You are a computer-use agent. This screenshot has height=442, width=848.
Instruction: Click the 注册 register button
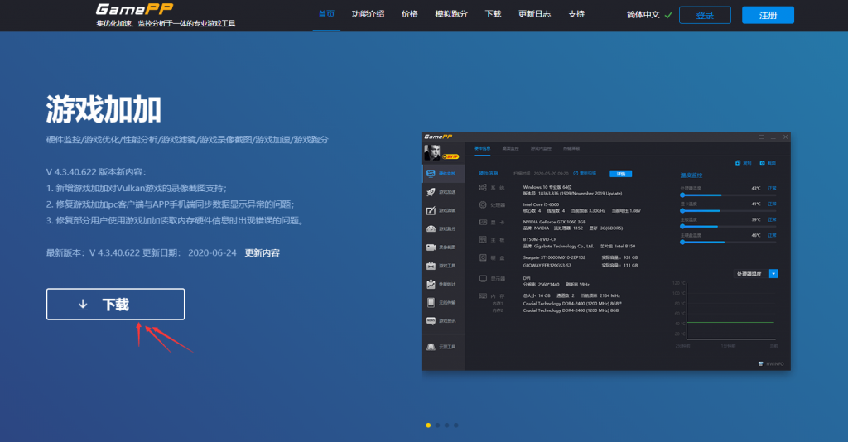click(x=768, y=15)
